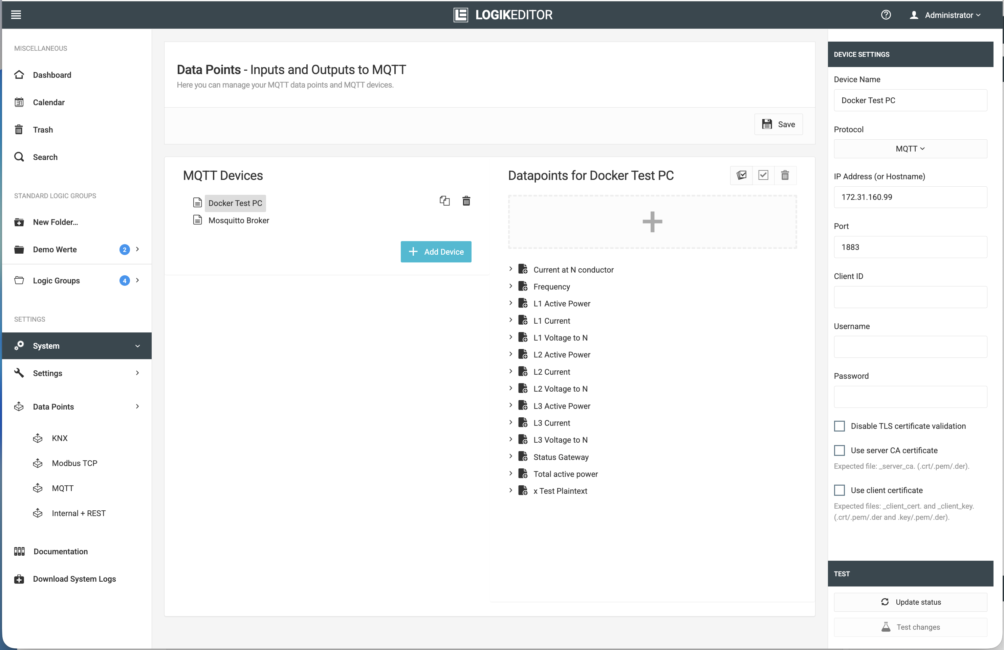Open Internal + REST data points
The image size is (1004, 650).
coord(79,513)
